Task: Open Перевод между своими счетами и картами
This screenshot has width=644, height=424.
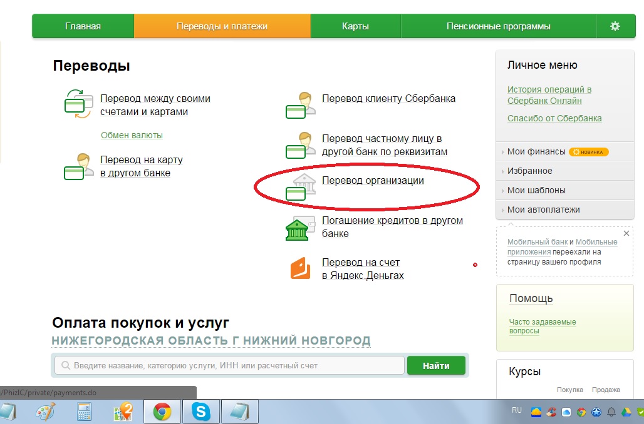Action: click(x=155, y=105)
